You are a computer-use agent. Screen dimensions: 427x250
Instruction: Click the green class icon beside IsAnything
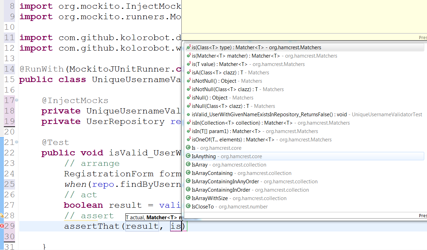[188, 156]
